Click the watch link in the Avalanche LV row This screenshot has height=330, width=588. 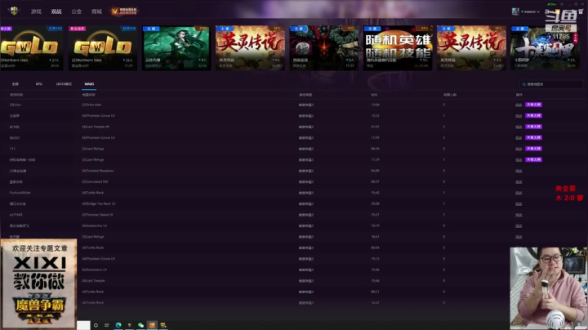tap(519, 225)
